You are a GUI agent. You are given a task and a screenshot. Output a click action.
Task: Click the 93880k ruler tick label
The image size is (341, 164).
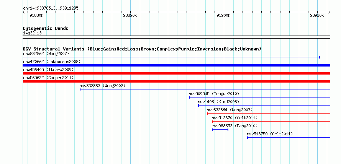coord(36,15)
